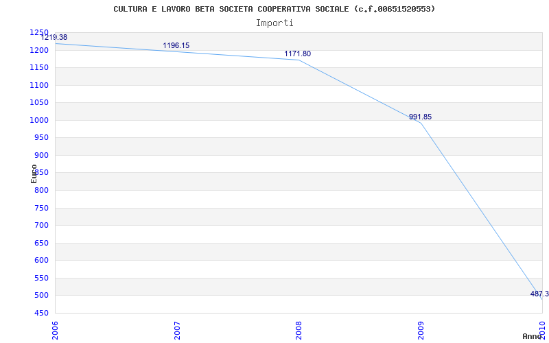
Task: Click the 2007 x-axis year label
Action: tap(177, 331)
